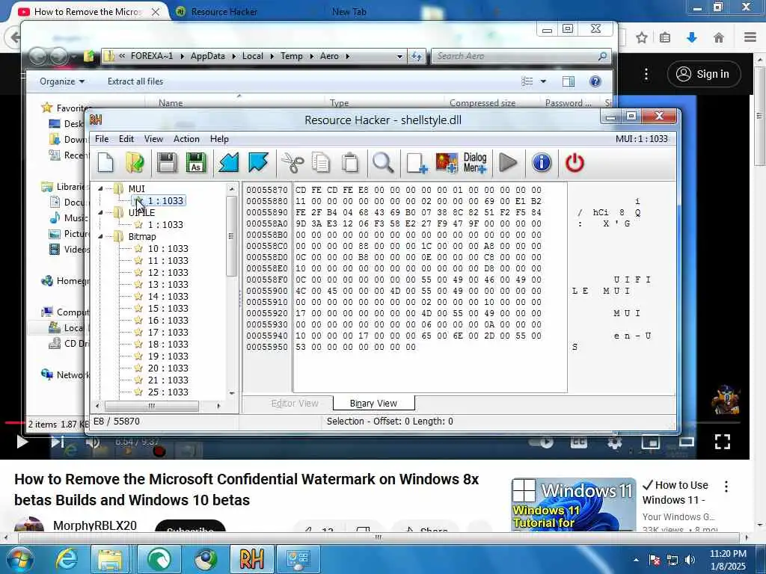Viewport: 766px width, 574px height.
Task: Open the Explorer address bar history dropdown
Action: pos(399,56)
